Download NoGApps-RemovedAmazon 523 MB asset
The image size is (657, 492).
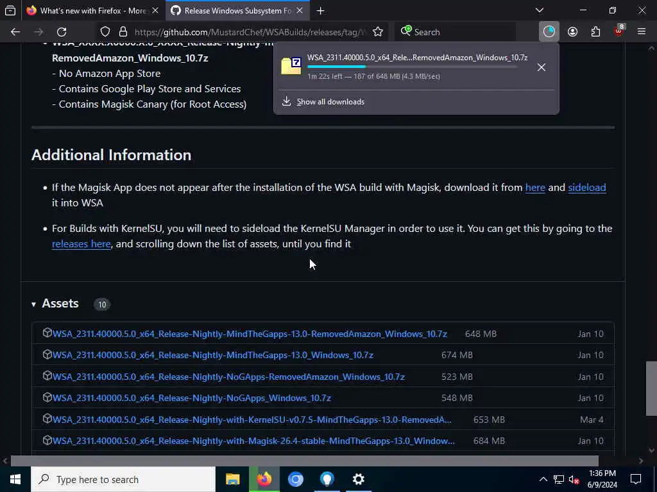(x=229, y=377)
